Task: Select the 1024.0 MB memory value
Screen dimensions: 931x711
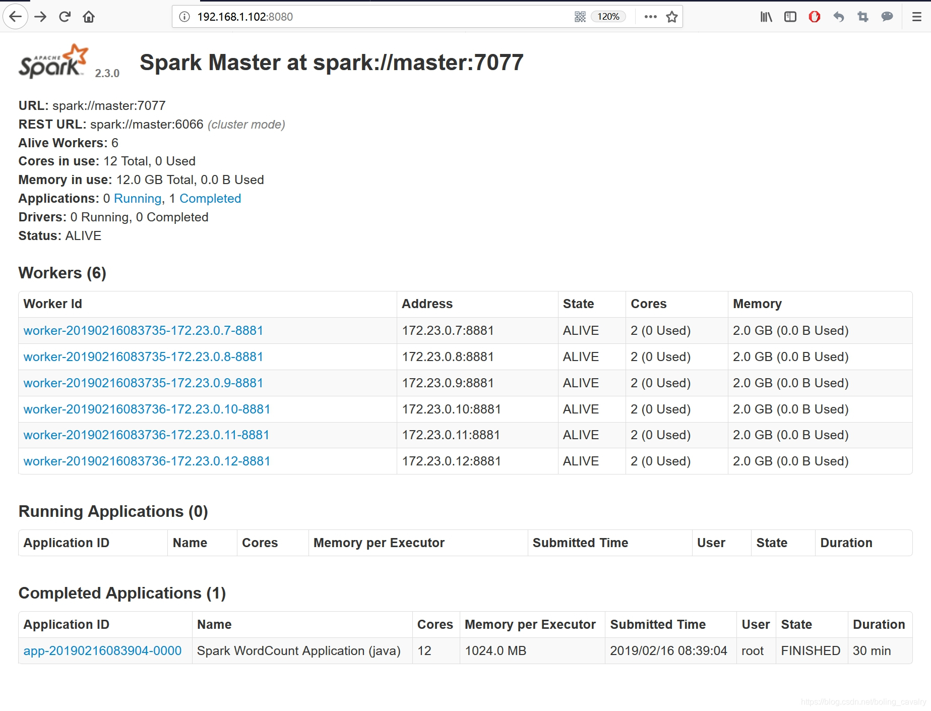Action: pos(495,650)
